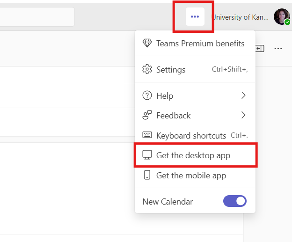Click the Feedback people icon
This screenshot has height=242, width=292.
point(147,116)
